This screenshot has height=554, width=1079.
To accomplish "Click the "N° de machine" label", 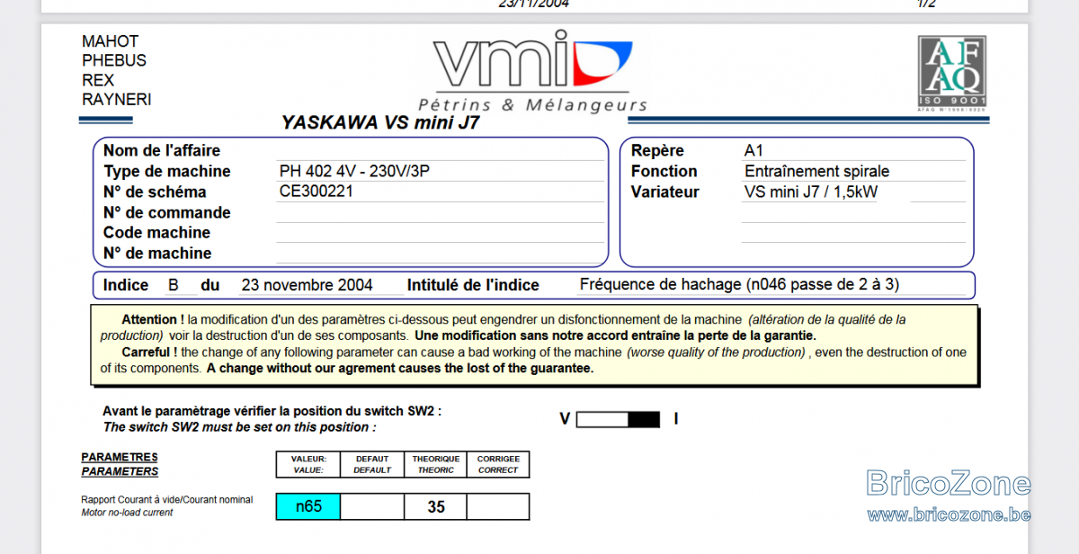I will [157, 254].
